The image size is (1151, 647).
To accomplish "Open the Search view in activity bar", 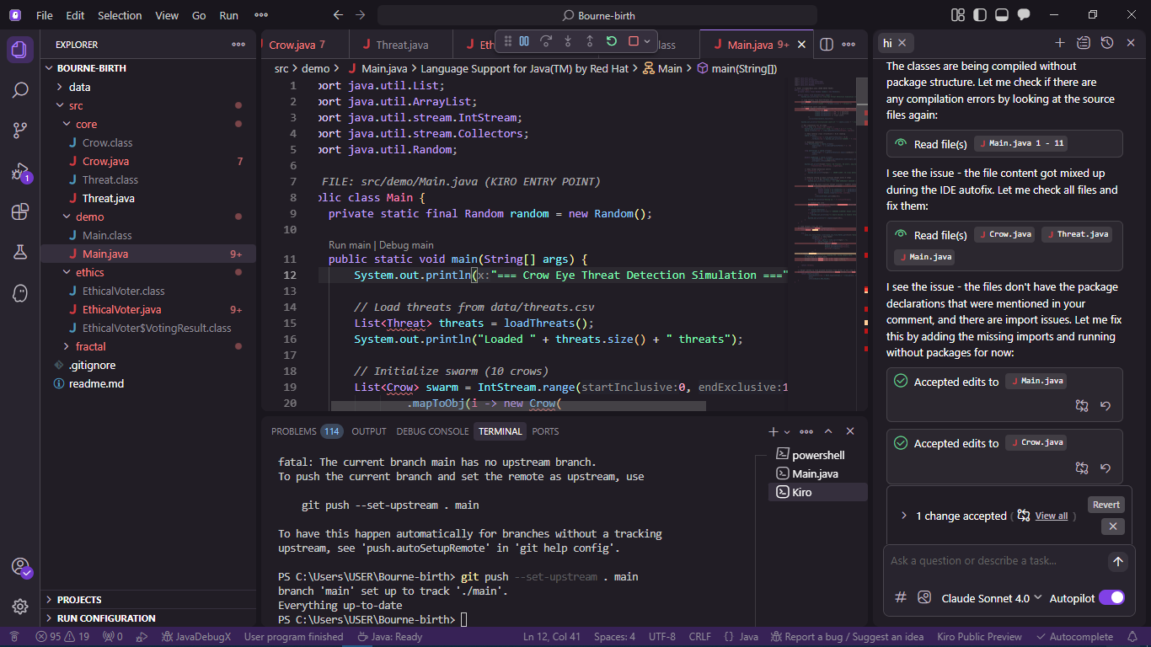I will tap(20, 90).
